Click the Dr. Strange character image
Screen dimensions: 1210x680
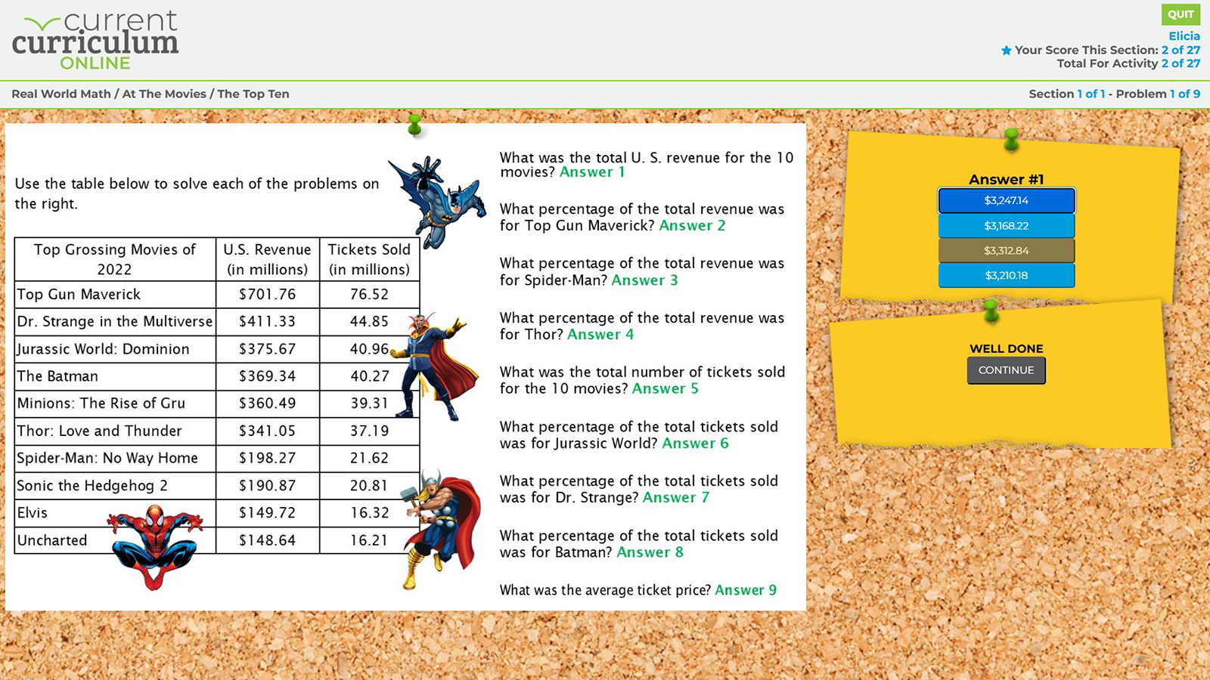pos(437,367)
